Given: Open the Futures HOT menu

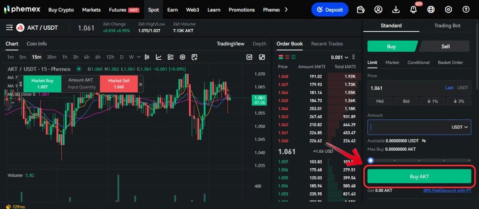Looking at the screenshot, I should pos(124,10).
